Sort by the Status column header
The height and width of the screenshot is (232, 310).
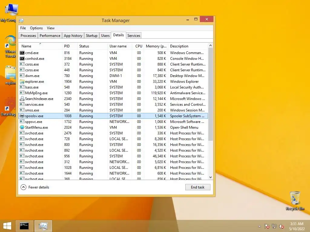click(92, 46)
